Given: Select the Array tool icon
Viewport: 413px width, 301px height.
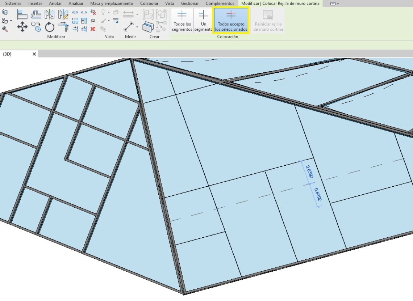Looking at the screenshot, I should 75,21.
